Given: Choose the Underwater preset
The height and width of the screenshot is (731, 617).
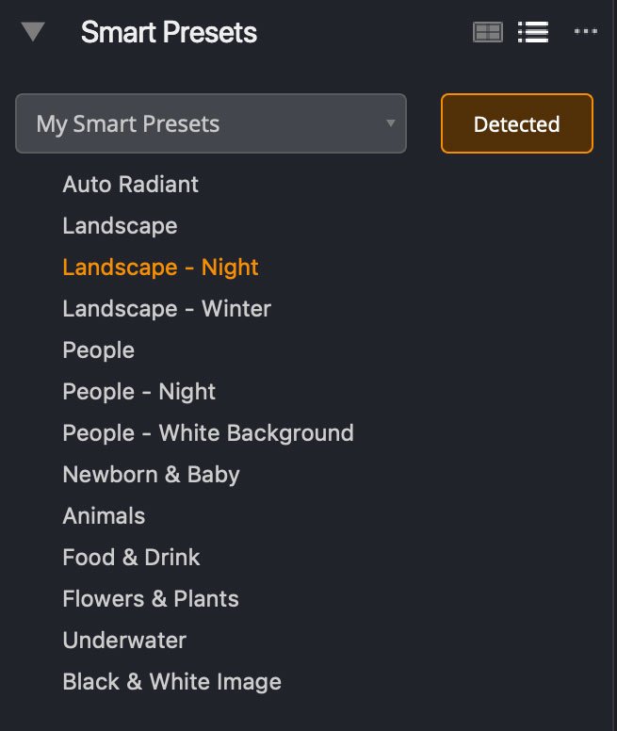Looking at the screenshot, I should pyautogui.click(x=124, y=641).
